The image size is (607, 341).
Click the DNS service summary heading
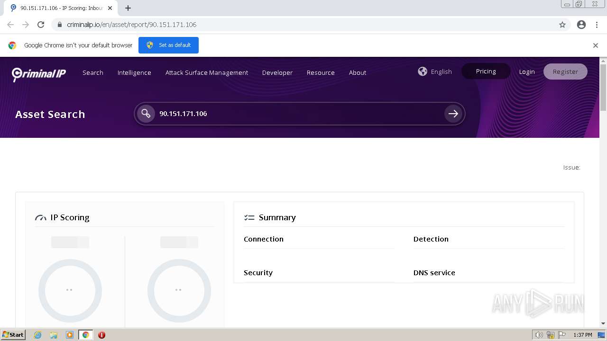(434, 273)
